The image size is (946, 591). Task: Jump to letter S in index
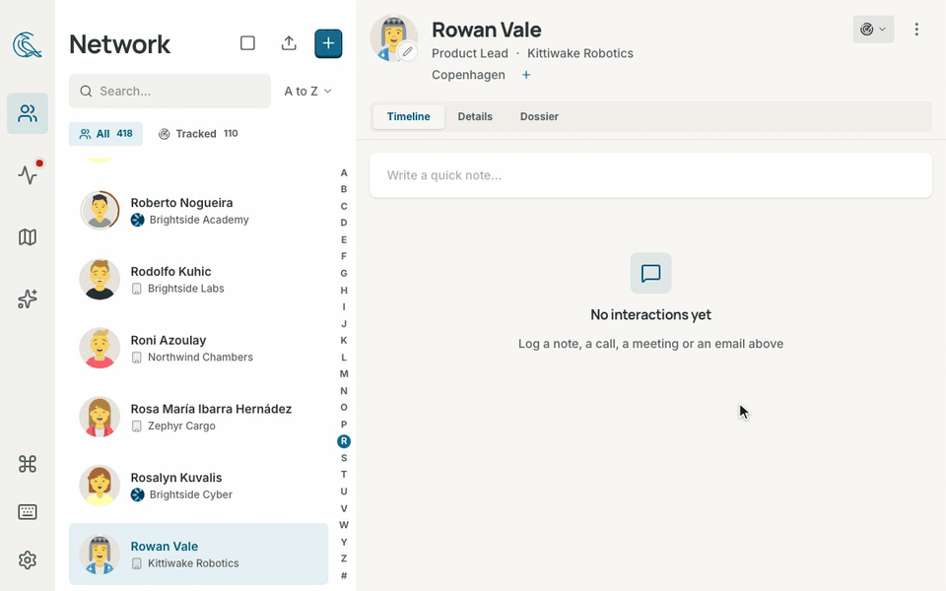[344, 458]
